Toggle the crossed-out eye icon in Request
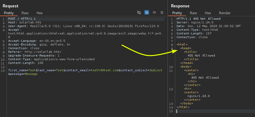The height and width of the screenshot is (117, 255). click(x=139, y=13)
